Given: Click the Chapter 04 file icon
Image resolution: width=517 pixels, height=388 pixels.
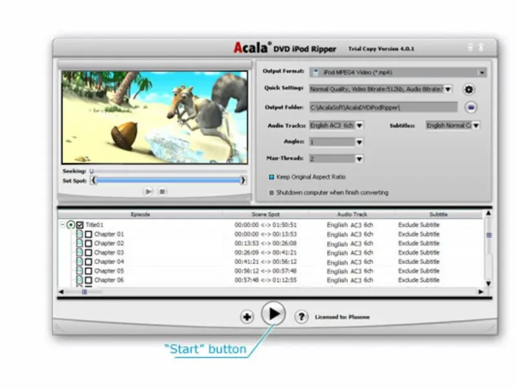Looking at the screenshot, I should coord(79,262).
